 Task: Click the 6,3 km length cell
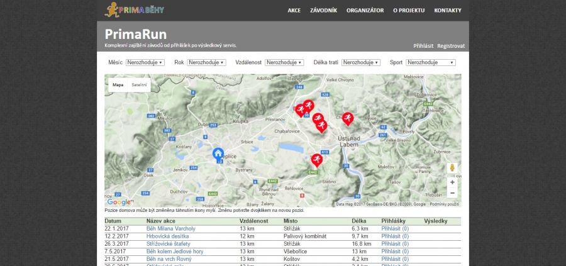360,228
